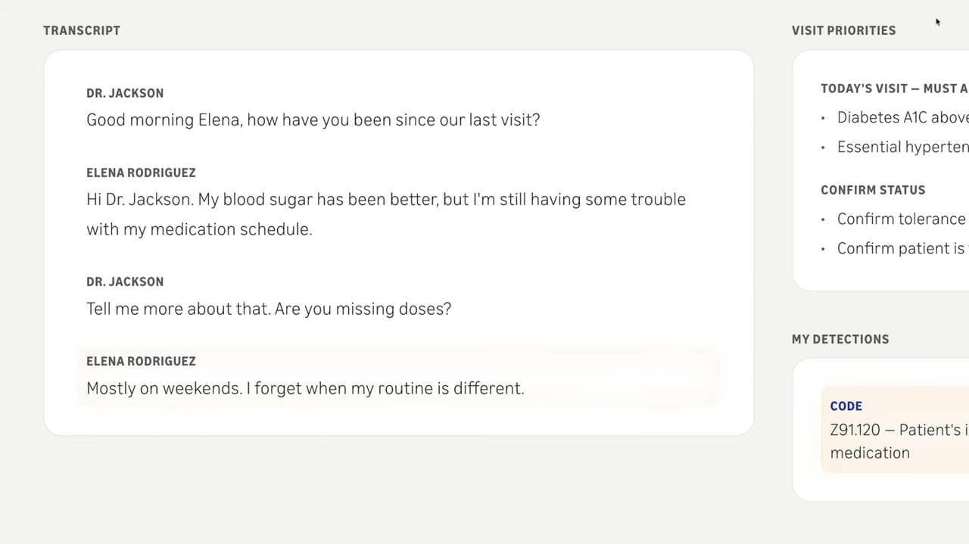
Task: Click the first DR. JACKSON speaker label
Action: coord(125,93)
